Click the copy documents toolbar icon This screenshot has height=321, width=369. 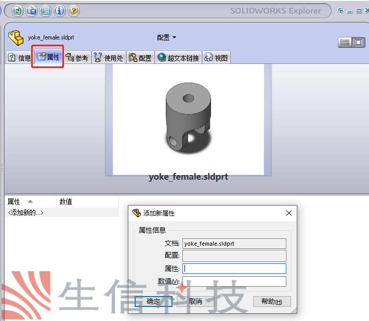click(x=31, y=10)
